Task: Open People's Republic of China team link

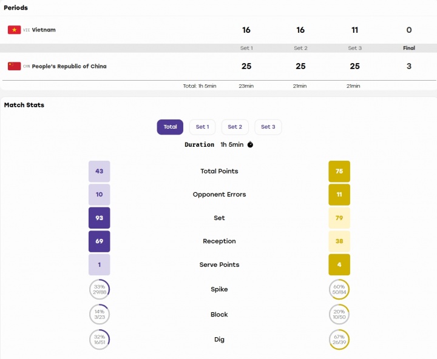Action: tap(69, 66)
